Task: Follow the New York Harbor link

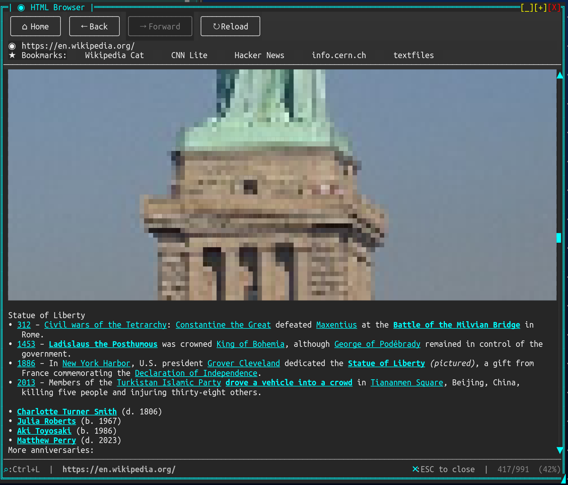Action: pos(96,363)
